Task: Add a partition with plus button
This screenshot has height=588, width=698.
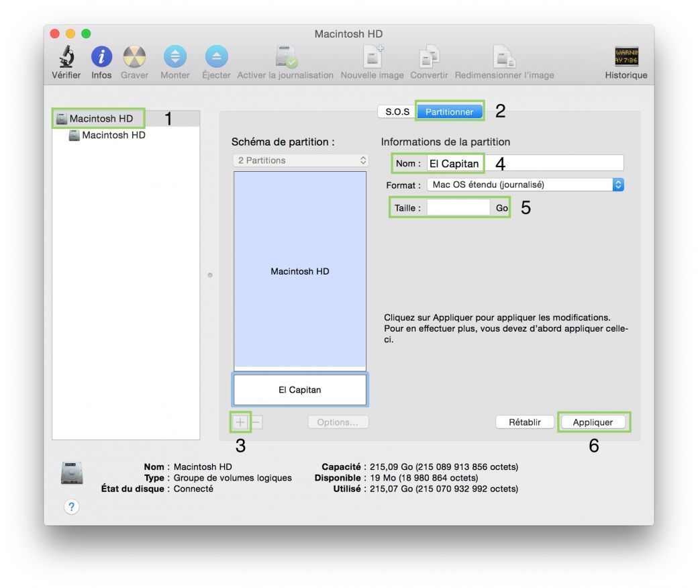Action: tap(240, 422)
